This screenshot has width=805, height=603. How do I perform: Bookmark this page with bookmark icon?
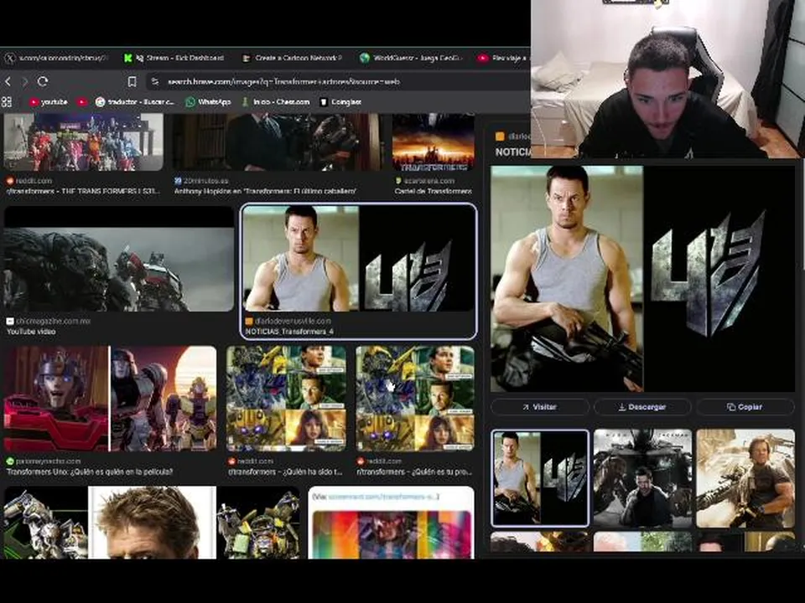[132, 81]
